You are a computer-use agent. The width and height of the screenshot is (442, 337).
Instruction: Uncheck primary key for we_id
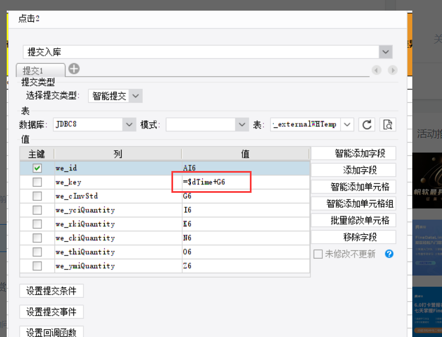coord(37,168)
